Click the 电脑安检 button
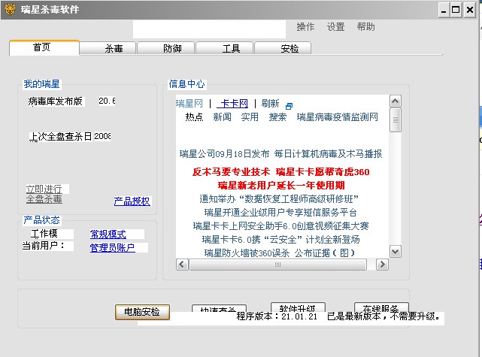The height and width of the screenshot is (357, 482). pyautogui.click(x=142, y=312)
